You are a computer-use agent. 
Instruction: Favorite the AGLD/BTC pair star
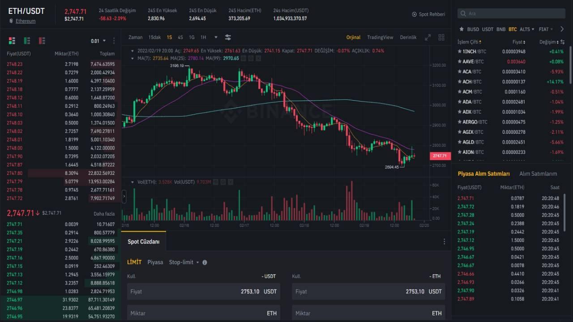[x=460, y=142]
